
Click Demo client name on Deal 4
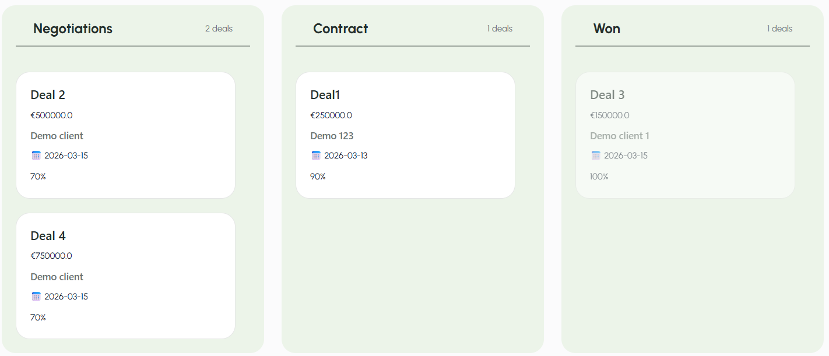(57, 277)
